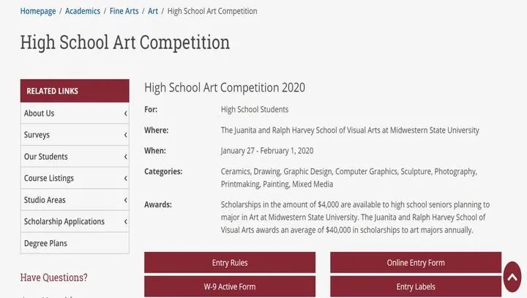The height and width of the screenshot is (298, 527).
Task: Open the W-9 Active Form button
Action: [x=230, y=286]
